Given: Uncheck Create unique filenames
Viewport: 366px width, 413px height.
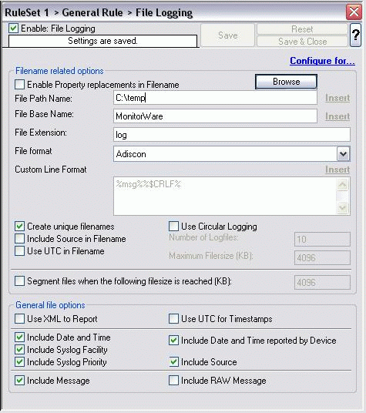Looking at the screenshot, I should [20, 227].
